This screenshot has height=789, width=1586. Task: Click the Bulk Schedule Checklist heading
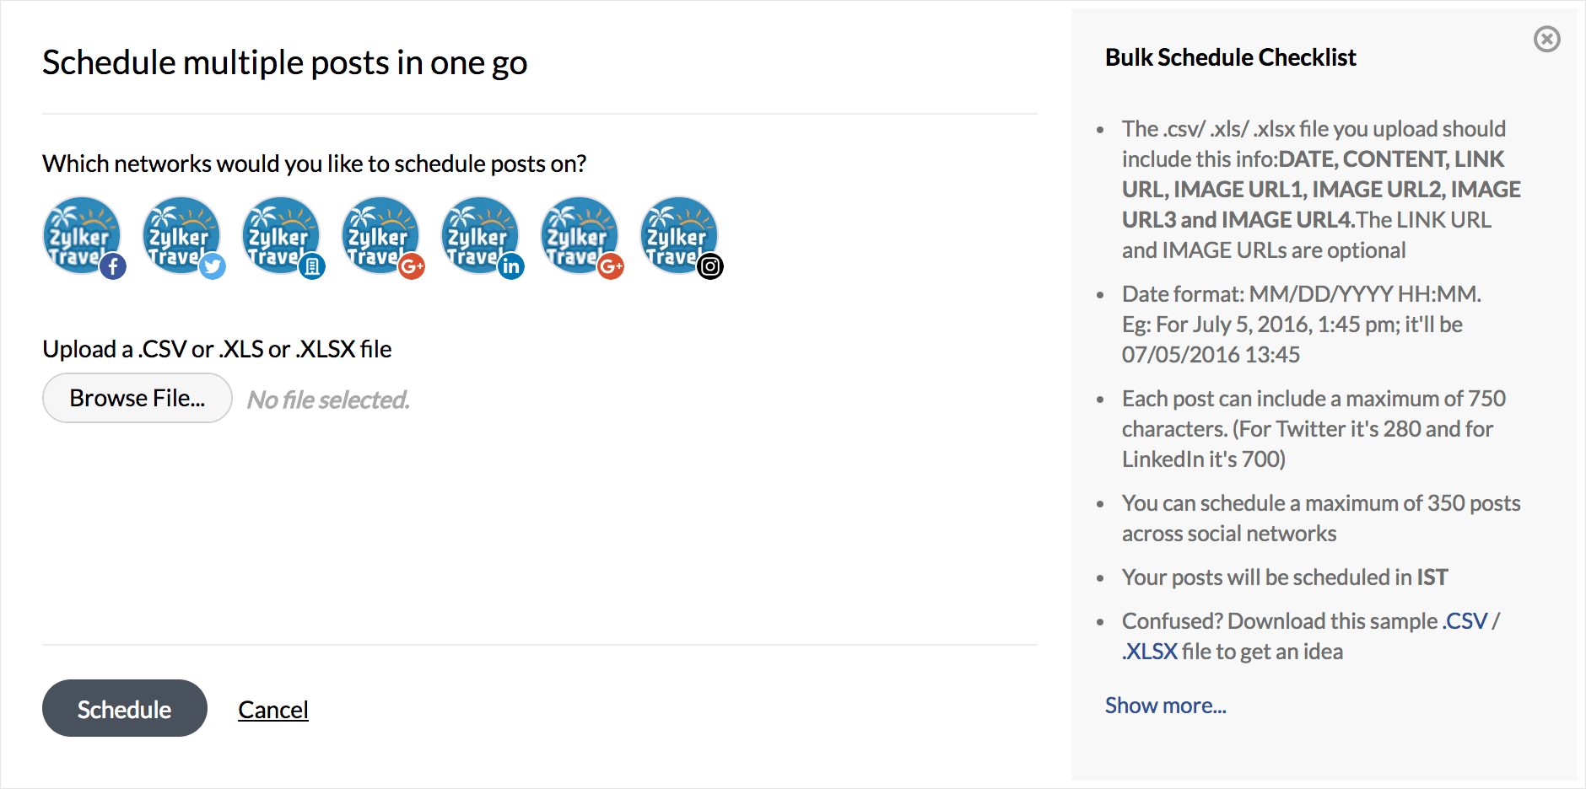pos(1230,57)
